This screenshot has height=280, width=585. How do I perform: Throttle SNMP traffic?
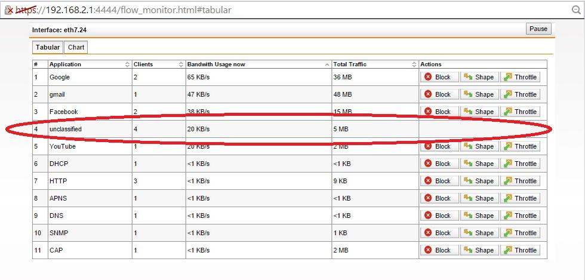coord(520,233)
